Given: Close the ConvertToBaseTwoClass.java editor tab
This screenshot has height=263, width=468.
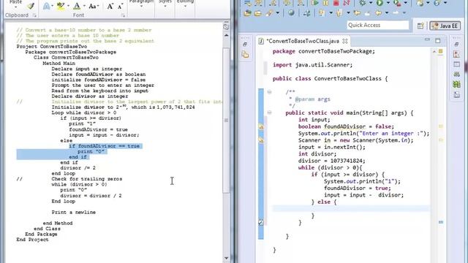Looking at the screenshot, I should click(345, 41).
